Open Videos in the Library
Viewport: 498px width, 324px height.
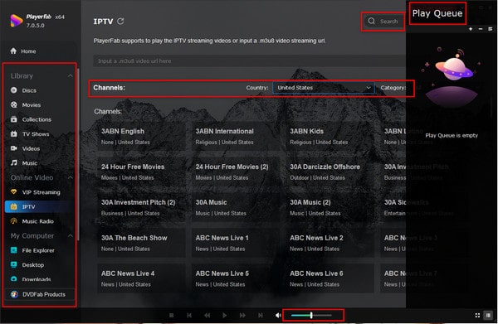tap(26, 148)
